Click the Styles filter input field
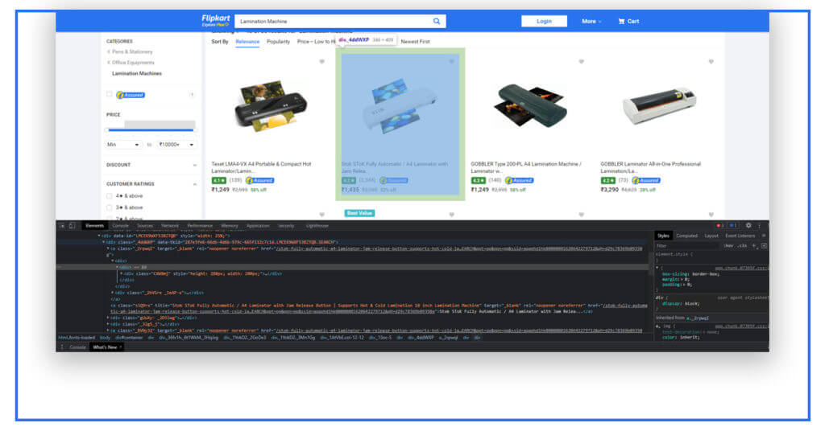 (688, 246)
